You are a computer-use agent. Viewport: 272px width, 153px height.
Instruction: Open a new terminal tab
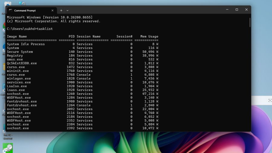click(x=61, y=10)
